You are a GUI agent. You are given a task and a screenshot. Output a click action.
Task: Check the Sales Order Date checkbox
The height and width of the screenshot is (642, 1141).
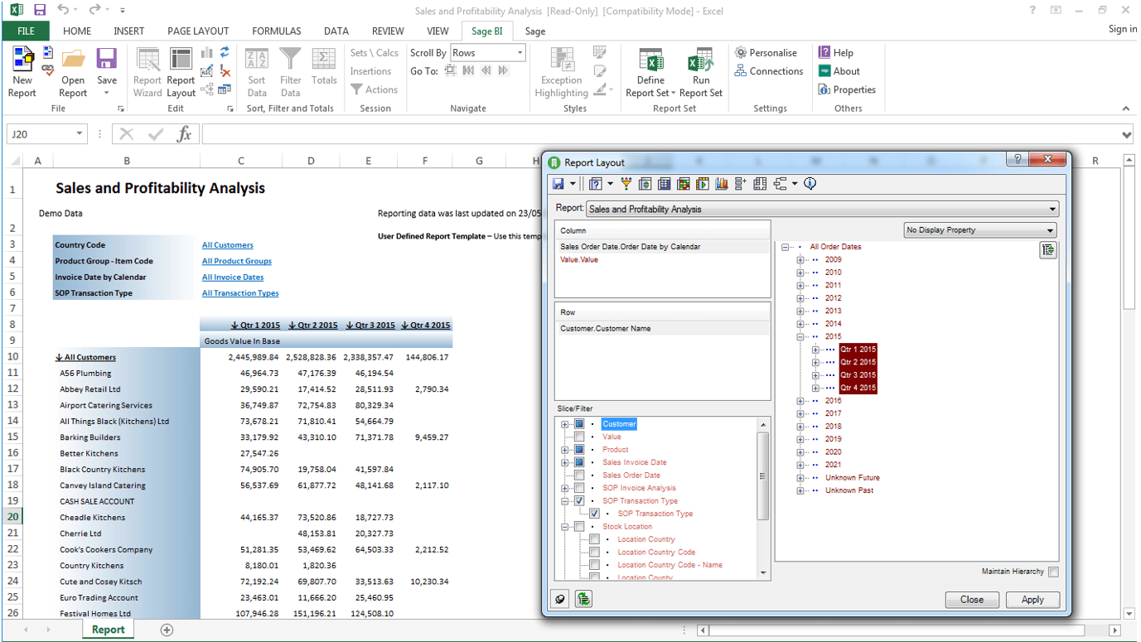point(579,475)
